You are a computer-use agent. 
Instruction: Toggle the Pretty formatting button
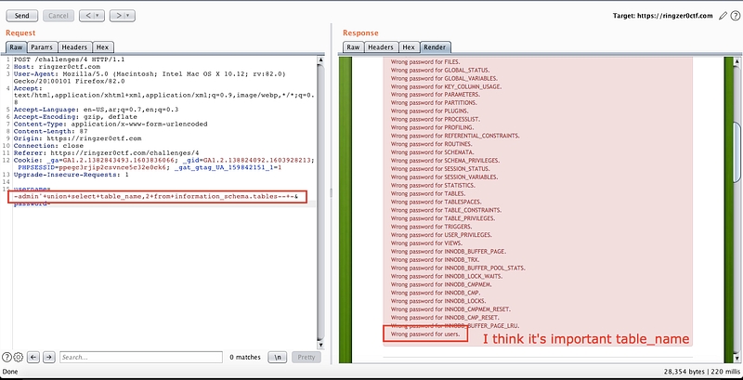tap(305, 357)
